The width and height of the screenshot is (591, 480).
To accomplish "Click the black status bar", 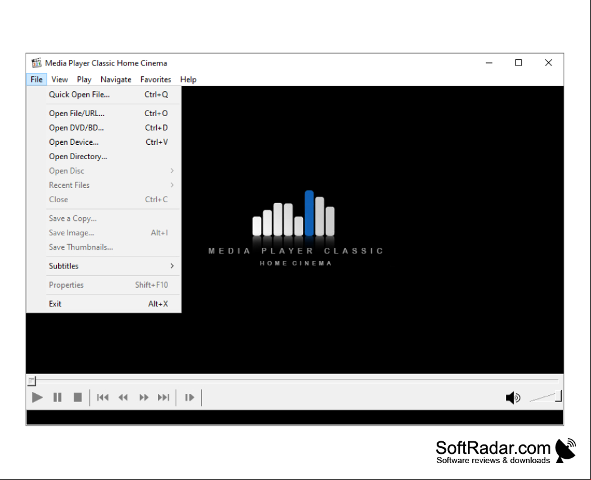I will pyautogui.click(x=295, y=418).
